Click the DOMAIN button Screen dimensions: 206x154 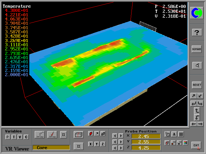[197, 49]
